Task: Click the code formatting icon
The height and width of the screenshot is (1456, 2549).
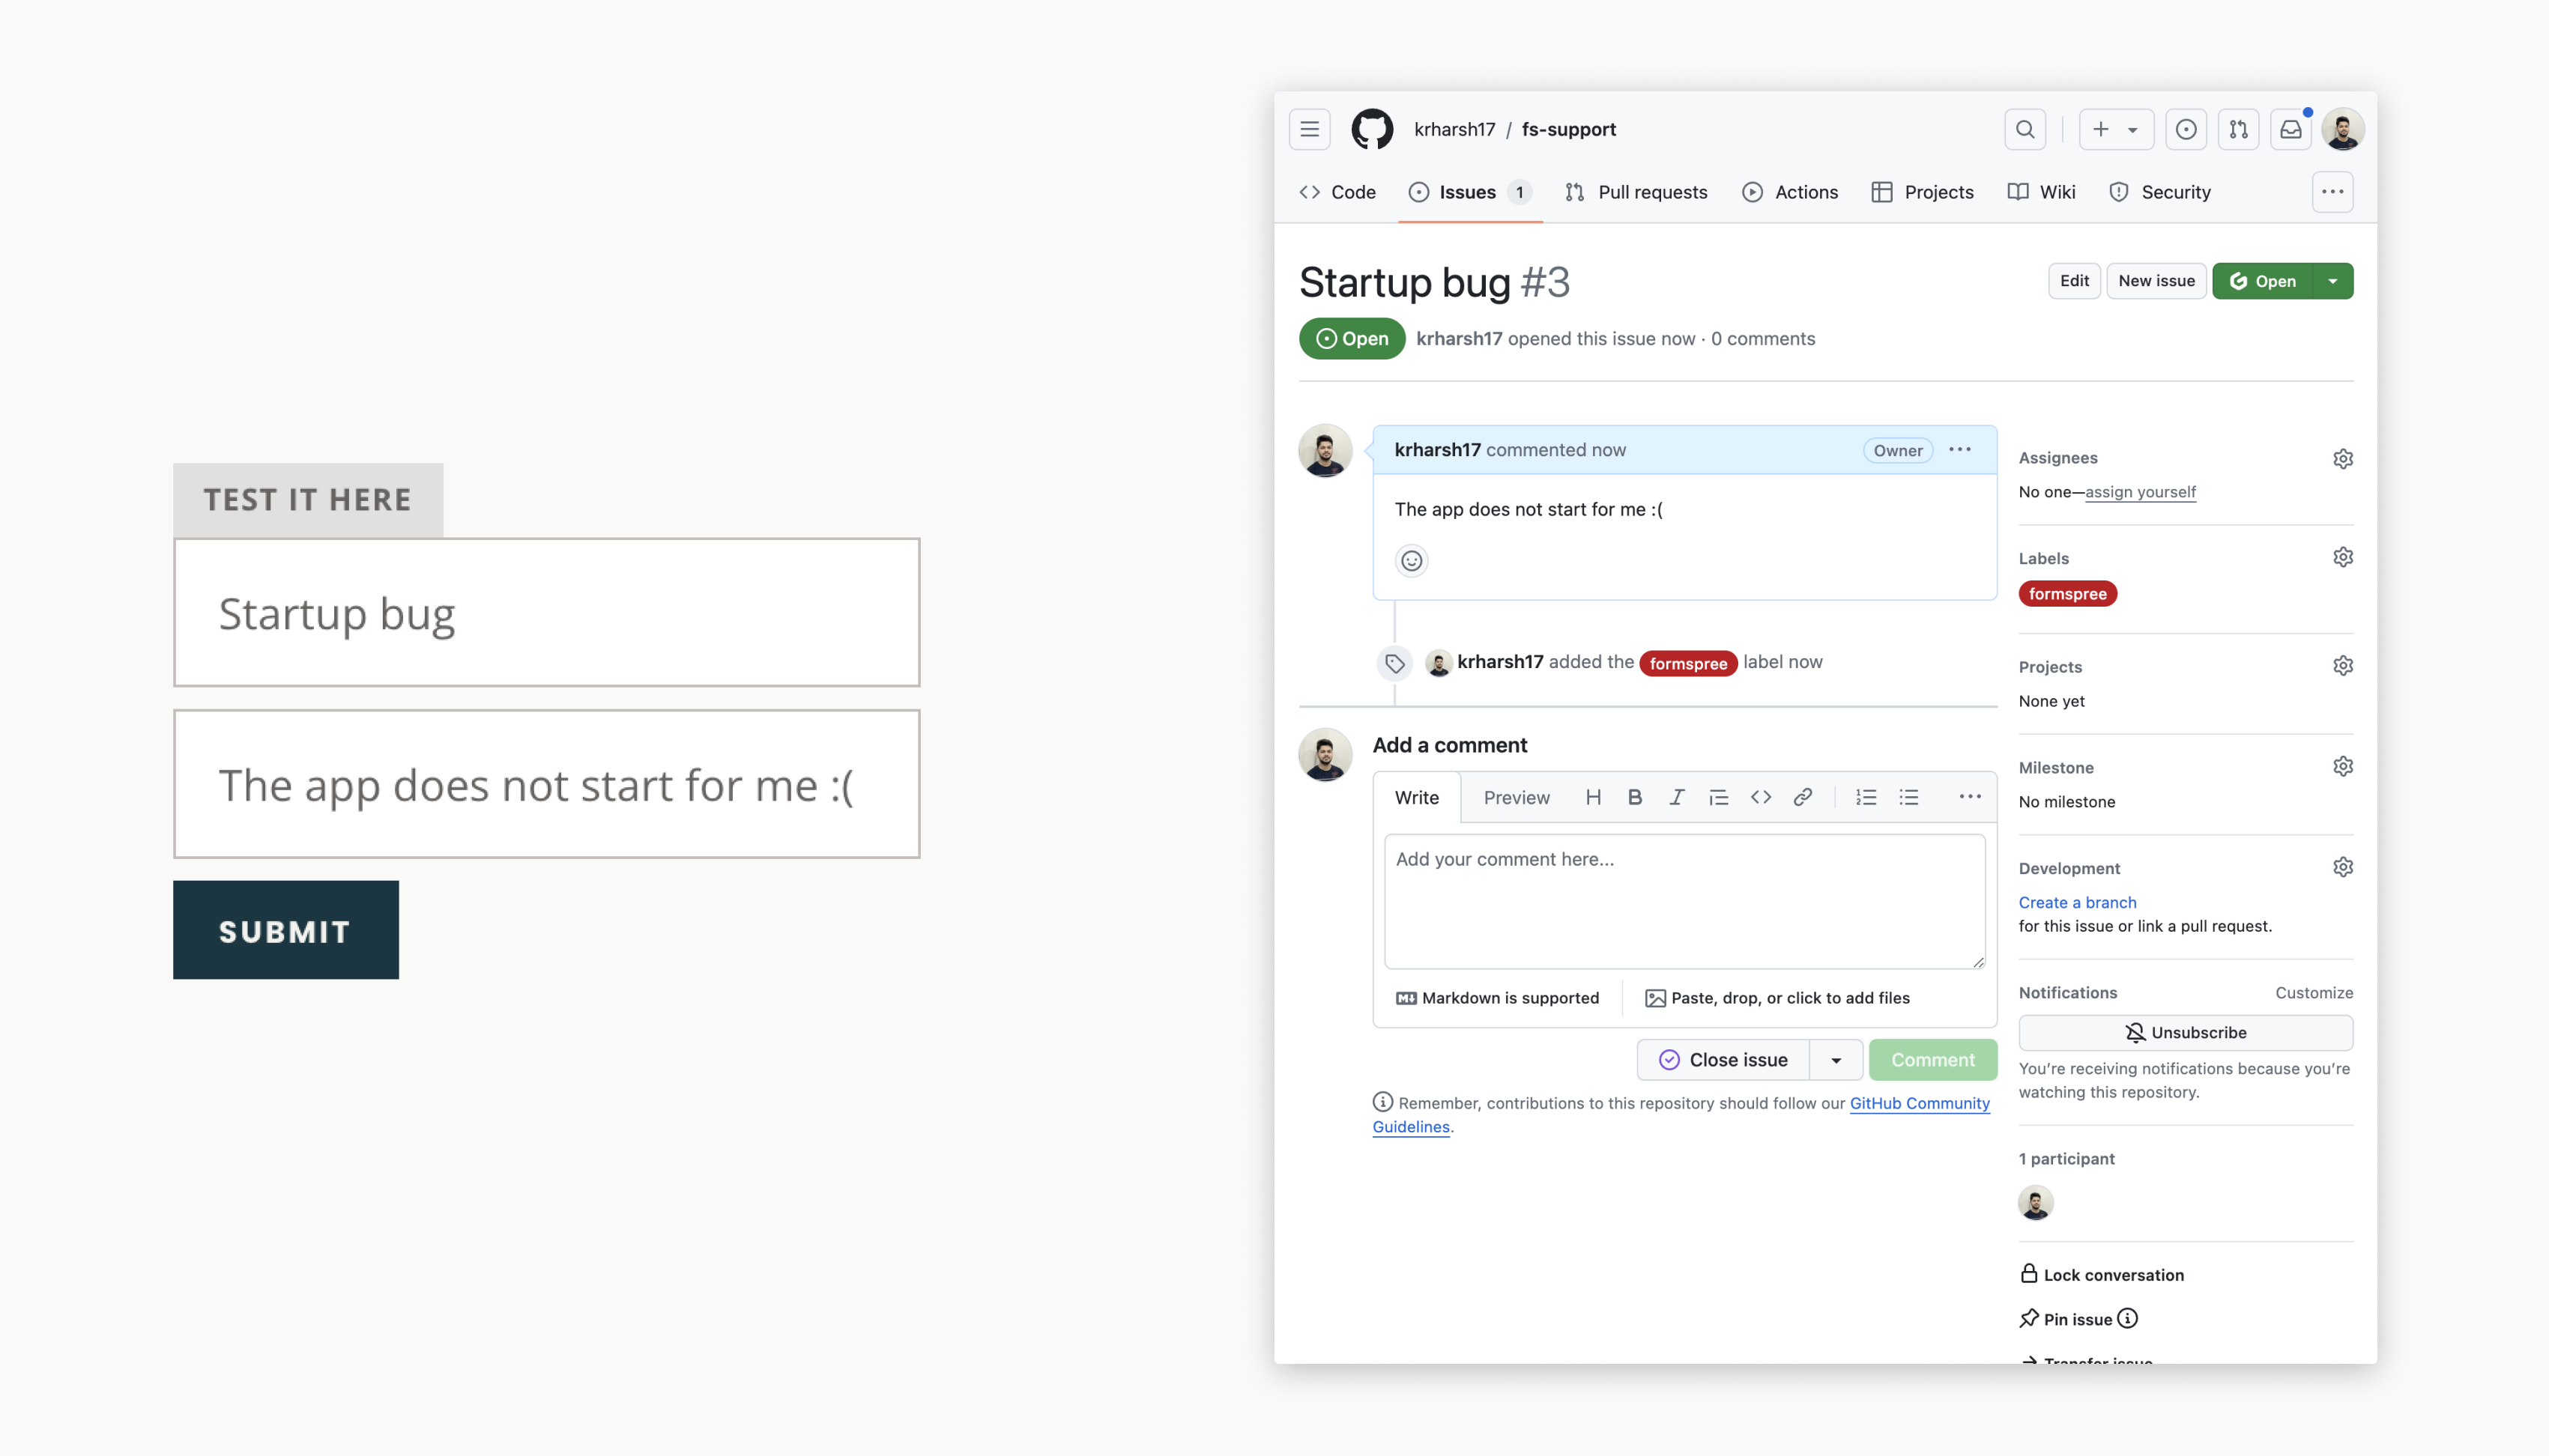Action: 1761,797
